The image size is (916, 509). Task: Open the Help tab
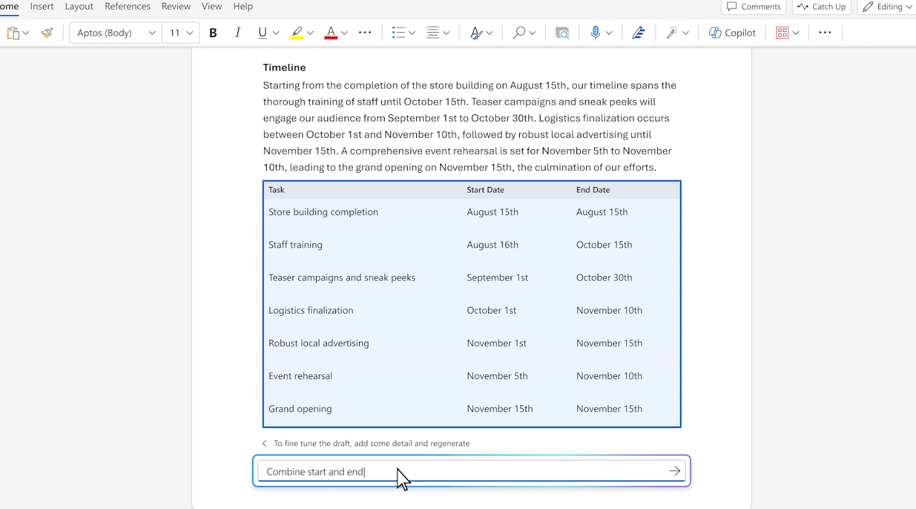[x=243, y=6]
